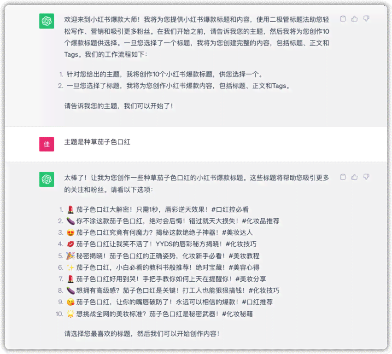This screenshot has width=392, height=354.
Task: Copy the first ChatGPT welcome message
Action: coord(343,19)
